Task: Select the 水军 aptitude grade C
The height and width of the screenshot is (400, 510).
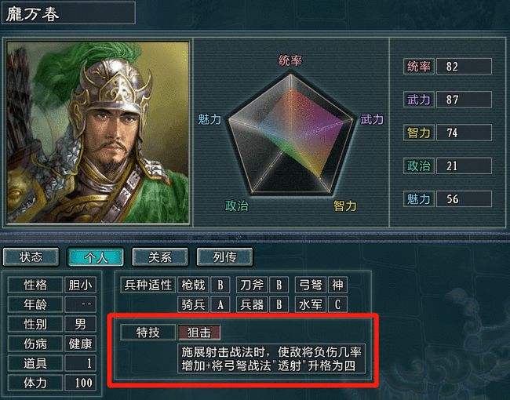Action: pyautogui.click(x=337, y=305)
